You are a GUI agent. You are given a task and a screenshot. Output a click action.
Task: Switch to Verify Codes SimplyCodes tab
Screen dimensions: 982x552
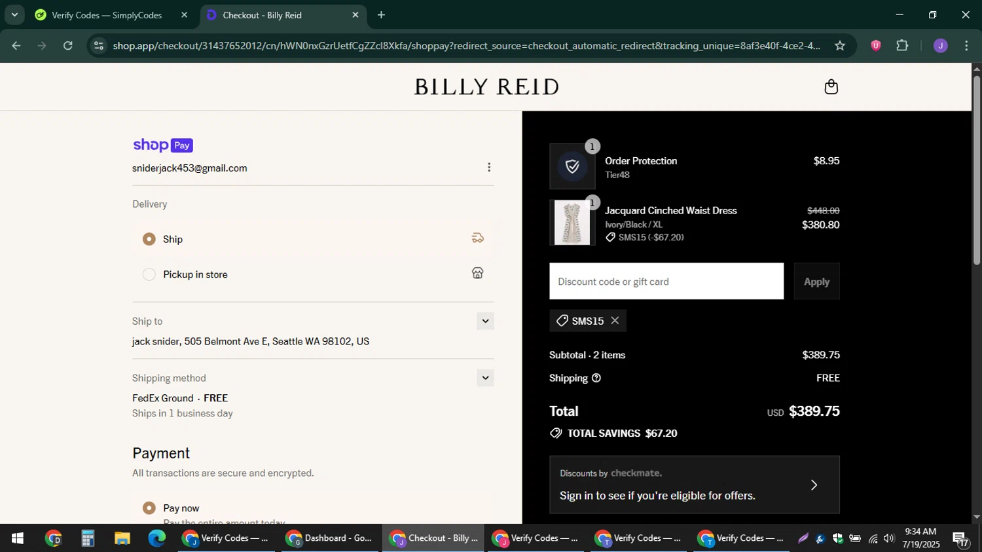pos(107,14)
